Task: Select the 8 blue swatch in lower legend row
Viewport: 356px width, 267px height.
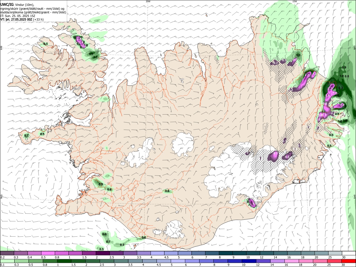Action: 221,261
